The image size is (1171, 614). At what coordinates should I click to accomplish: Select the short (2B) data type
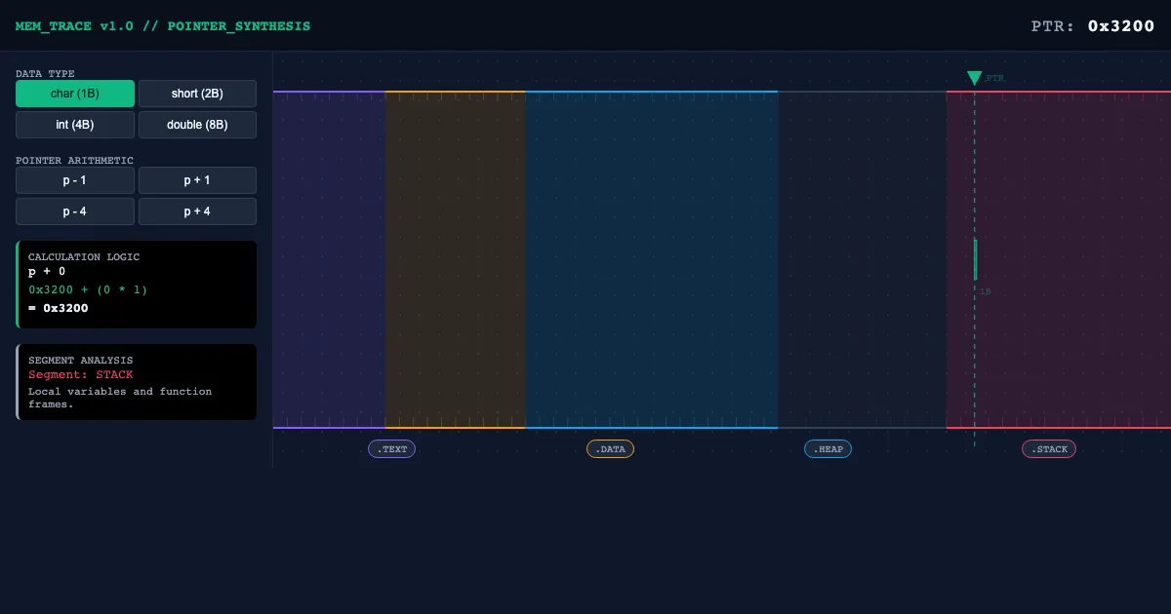click(197, 94)
